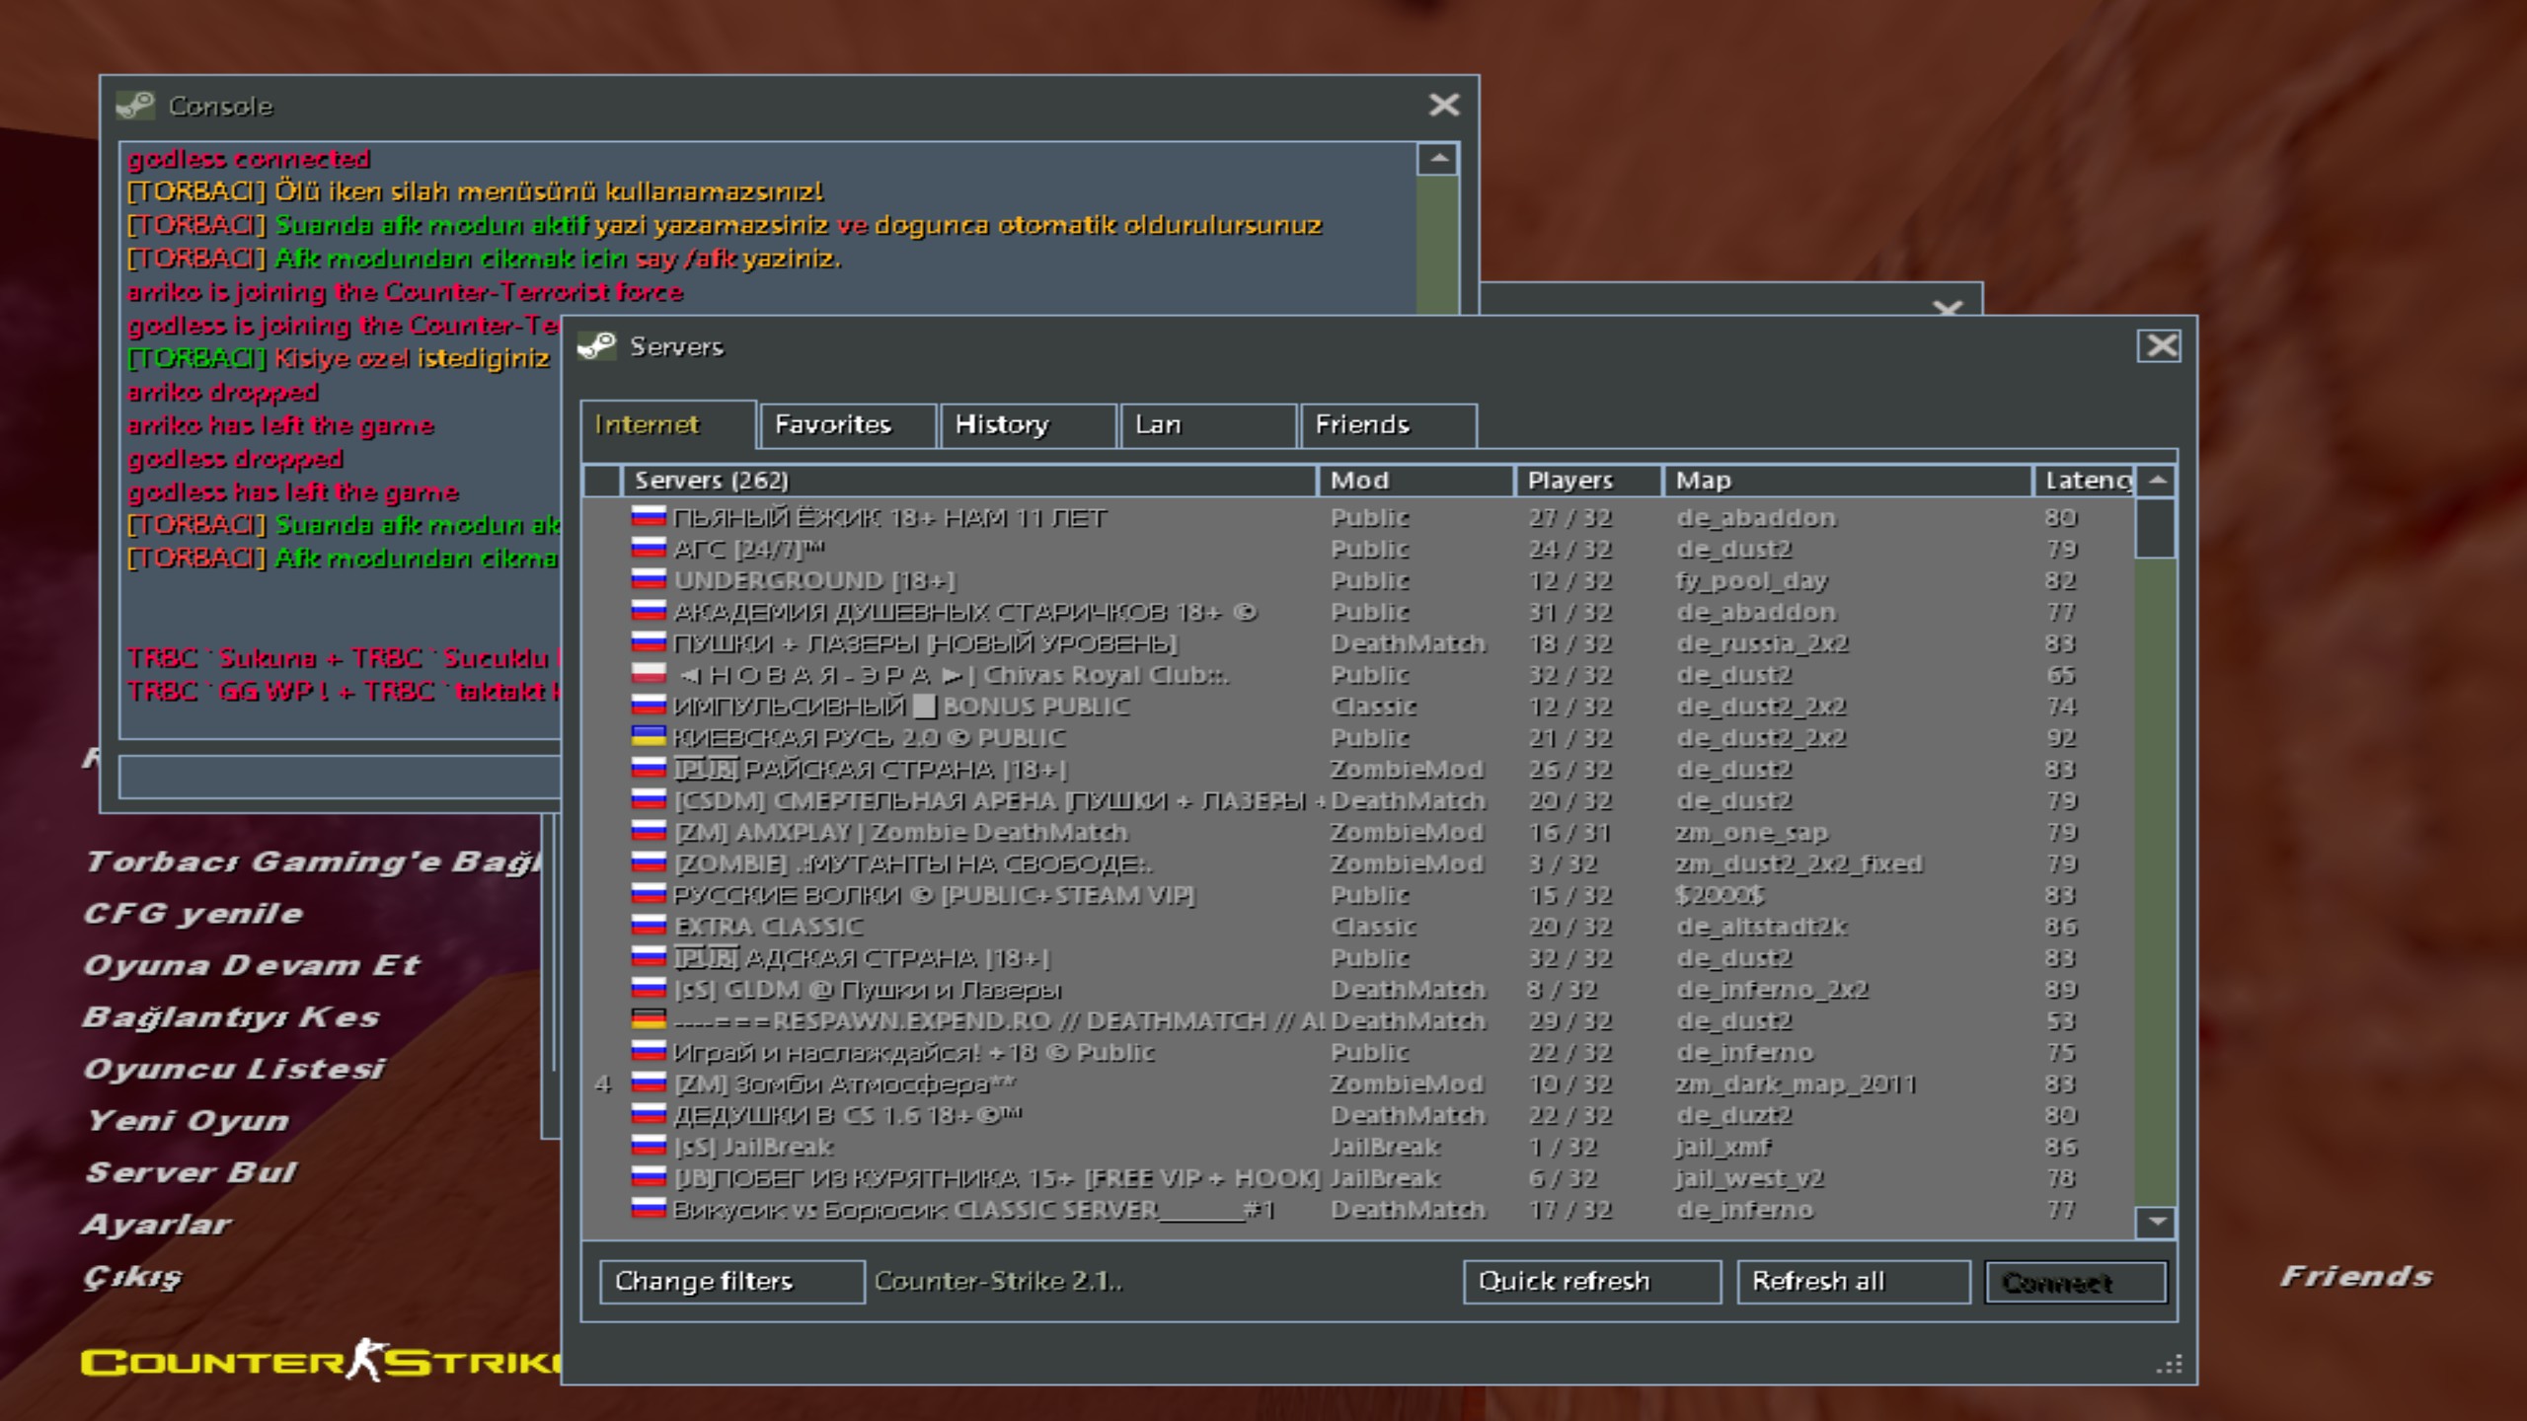Viewport: 2527px width, 1421px height.
Task: Click the flag beside РУССКИЕ ВОЛКИ server
Action: pyautogui.click(x=649, y=894)
